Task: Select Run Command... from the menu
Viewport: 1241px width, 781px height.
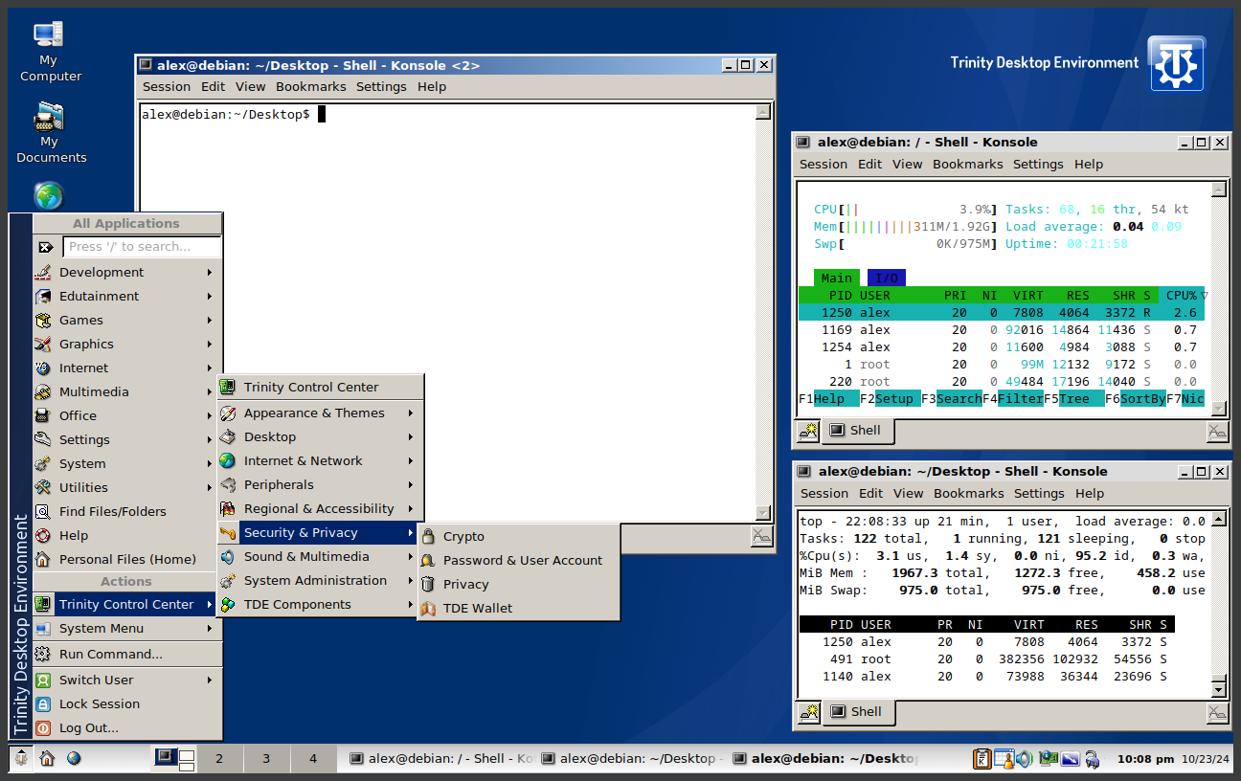Action: pos(110,655)
